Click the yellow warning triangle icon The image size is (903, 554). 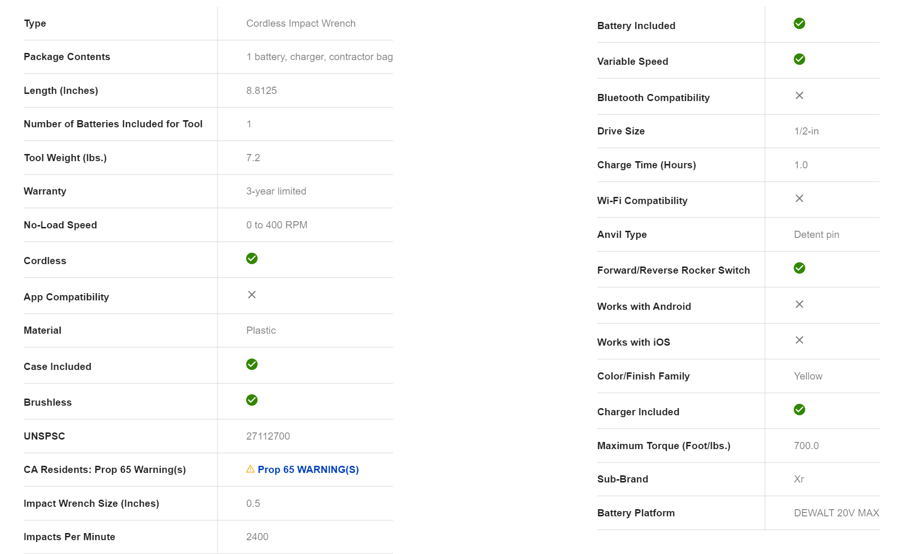(250, 469)
